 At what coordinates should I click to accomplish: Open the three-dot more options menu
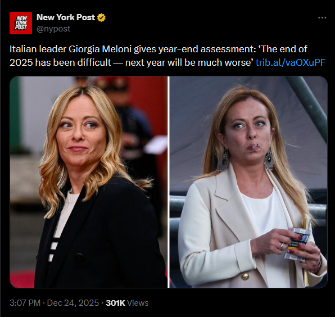click(x=322, y=18)
